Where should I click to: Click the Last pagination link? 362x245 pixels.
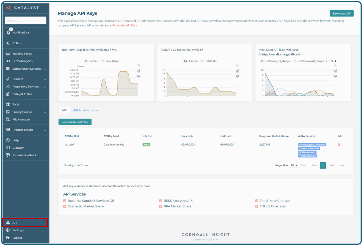[x=342, y=165]
